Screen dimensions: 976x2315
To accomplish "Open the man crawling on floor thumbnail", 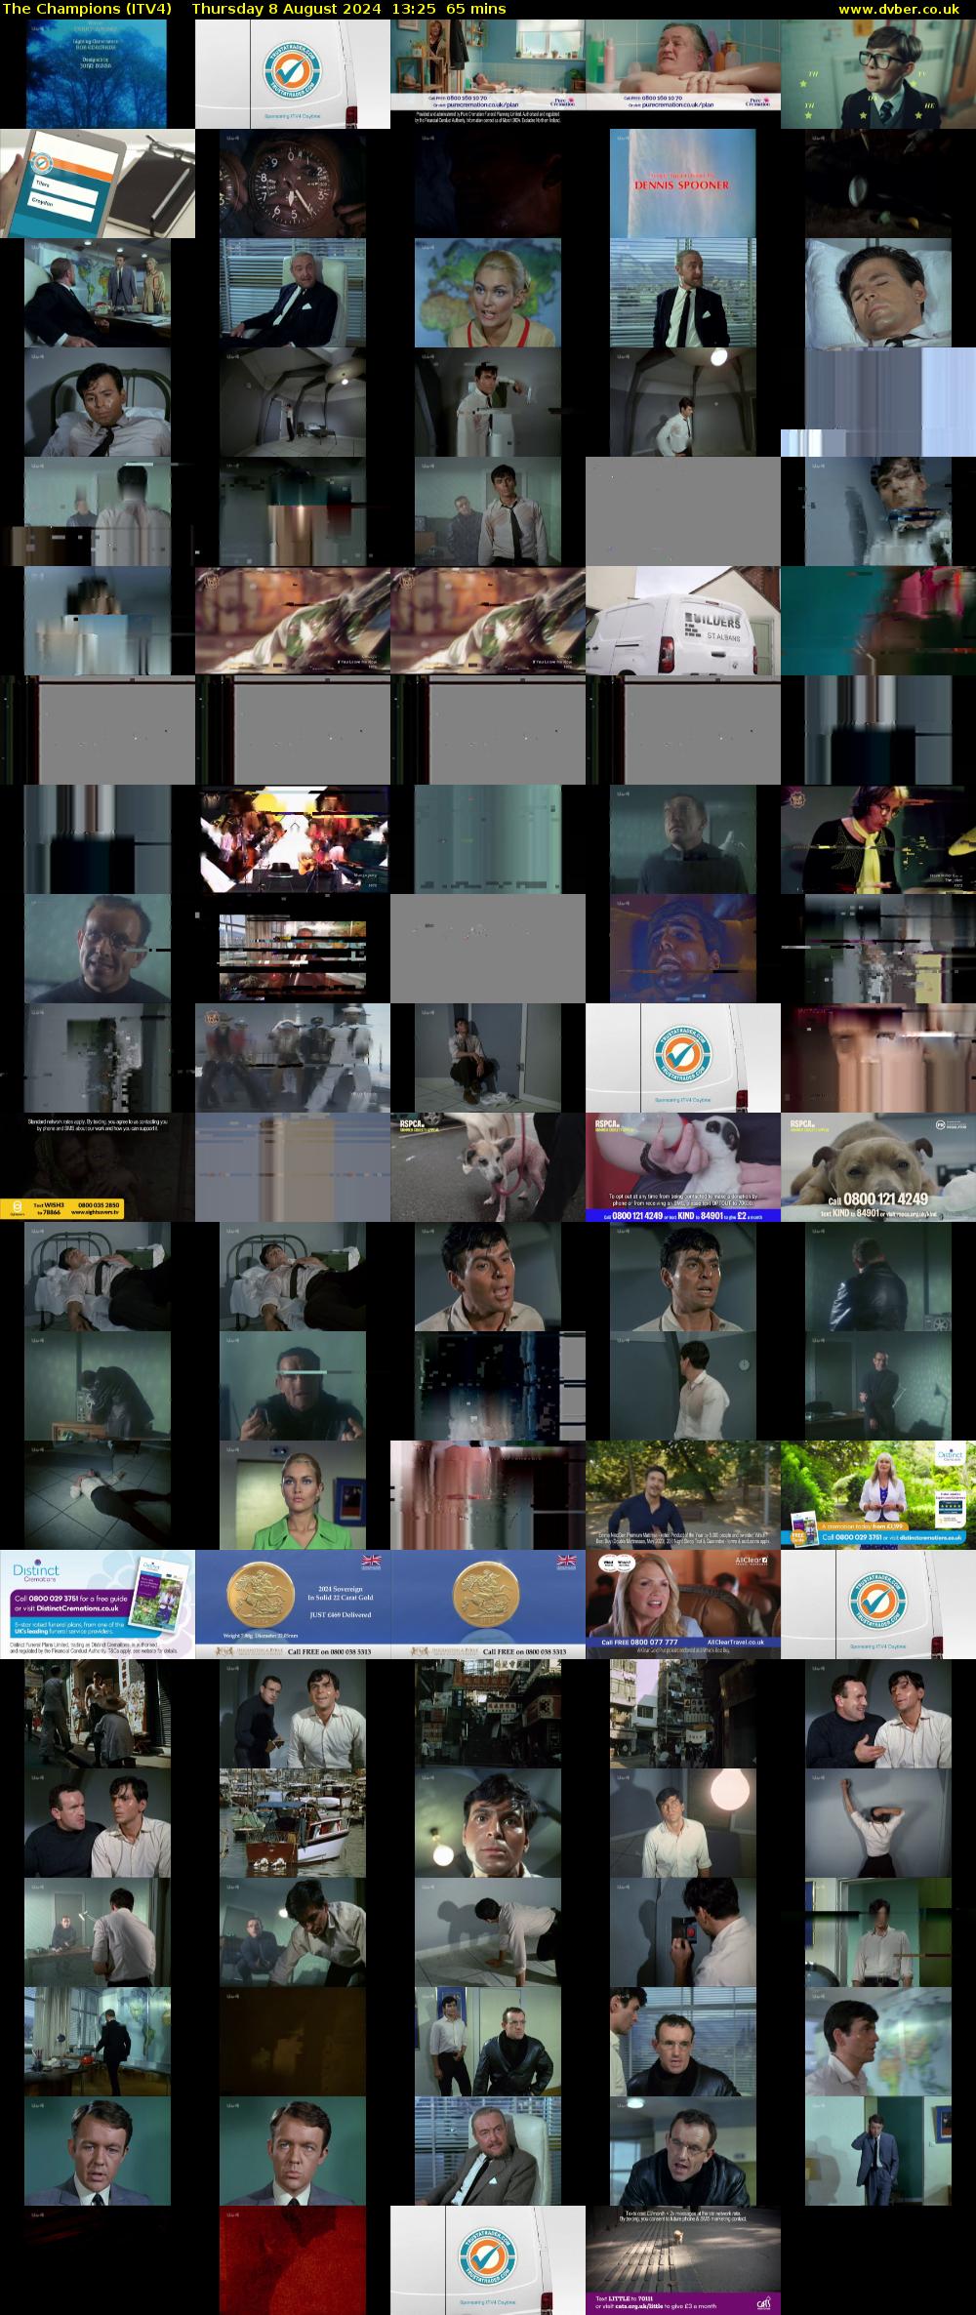I will pyautogui.click(x=488, y=1932).
